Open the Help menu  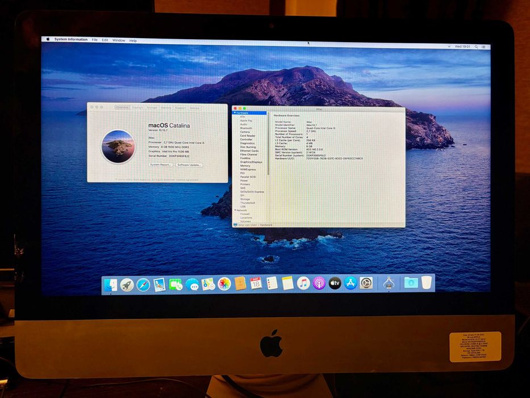pyautogui.click(x=133, y=40)
